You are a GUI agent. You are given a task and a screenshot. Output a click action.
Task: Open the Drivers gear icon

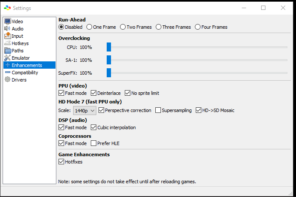[7, 79]
